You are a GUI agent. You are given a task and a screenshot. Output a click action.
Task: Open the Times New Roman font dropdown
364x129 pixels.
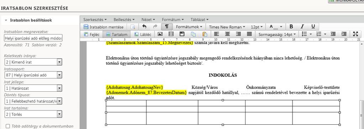(227, 27)
